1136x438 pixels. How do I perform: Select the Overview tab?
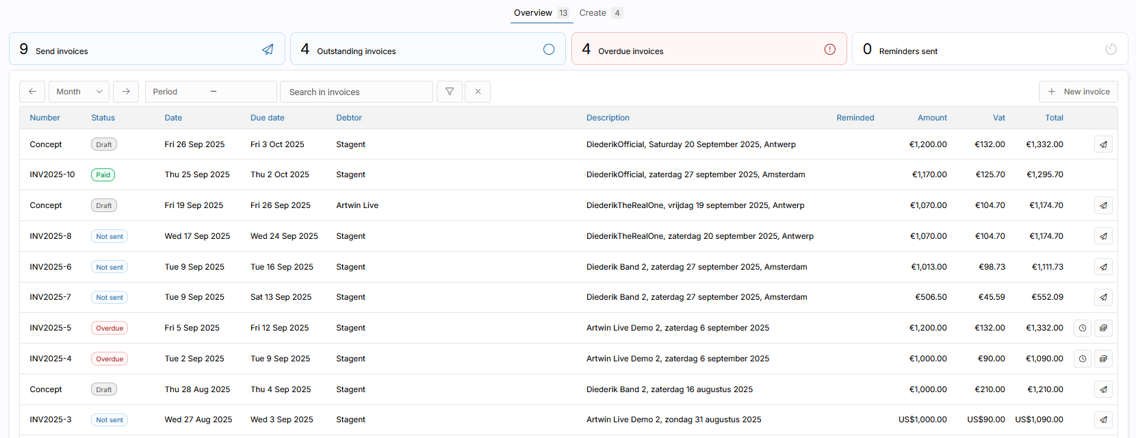(533, 13)
